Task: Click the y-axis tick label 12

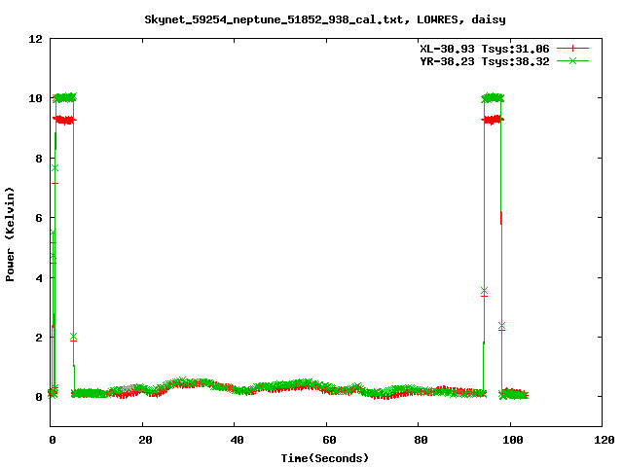Action: tap(35, 39)
